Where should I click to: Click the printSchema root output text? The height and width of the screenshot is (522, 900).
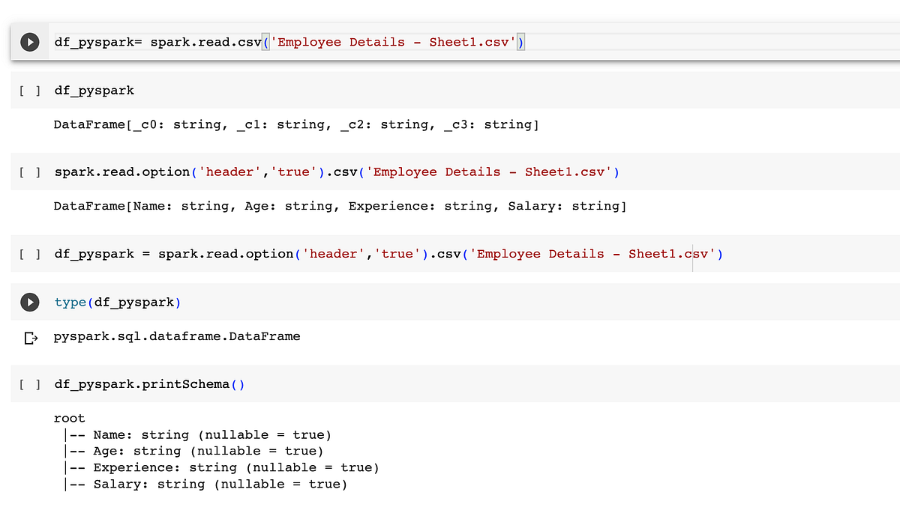click(x=70, y=418)
